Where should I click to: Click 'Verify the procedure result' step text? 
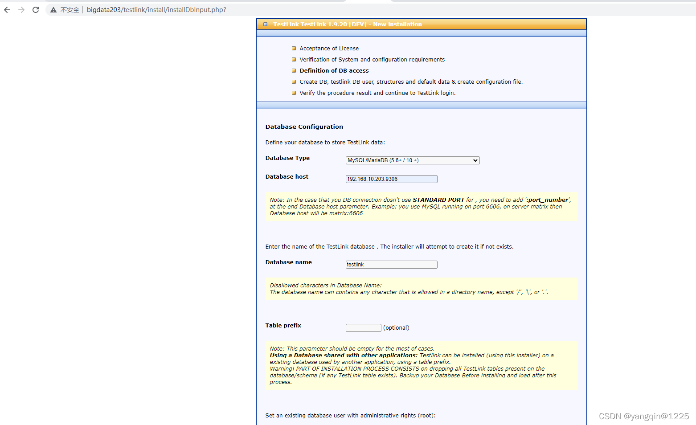(x=377, y=93)
